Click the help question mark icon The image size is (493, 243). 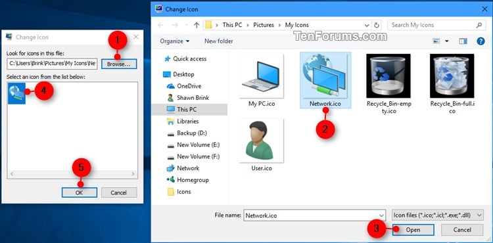(x=481, y=41)
